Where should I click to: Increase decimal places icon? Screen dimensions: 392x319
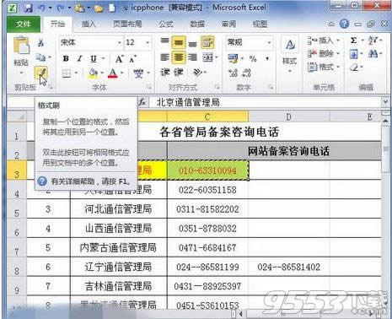tap(234, 73)
